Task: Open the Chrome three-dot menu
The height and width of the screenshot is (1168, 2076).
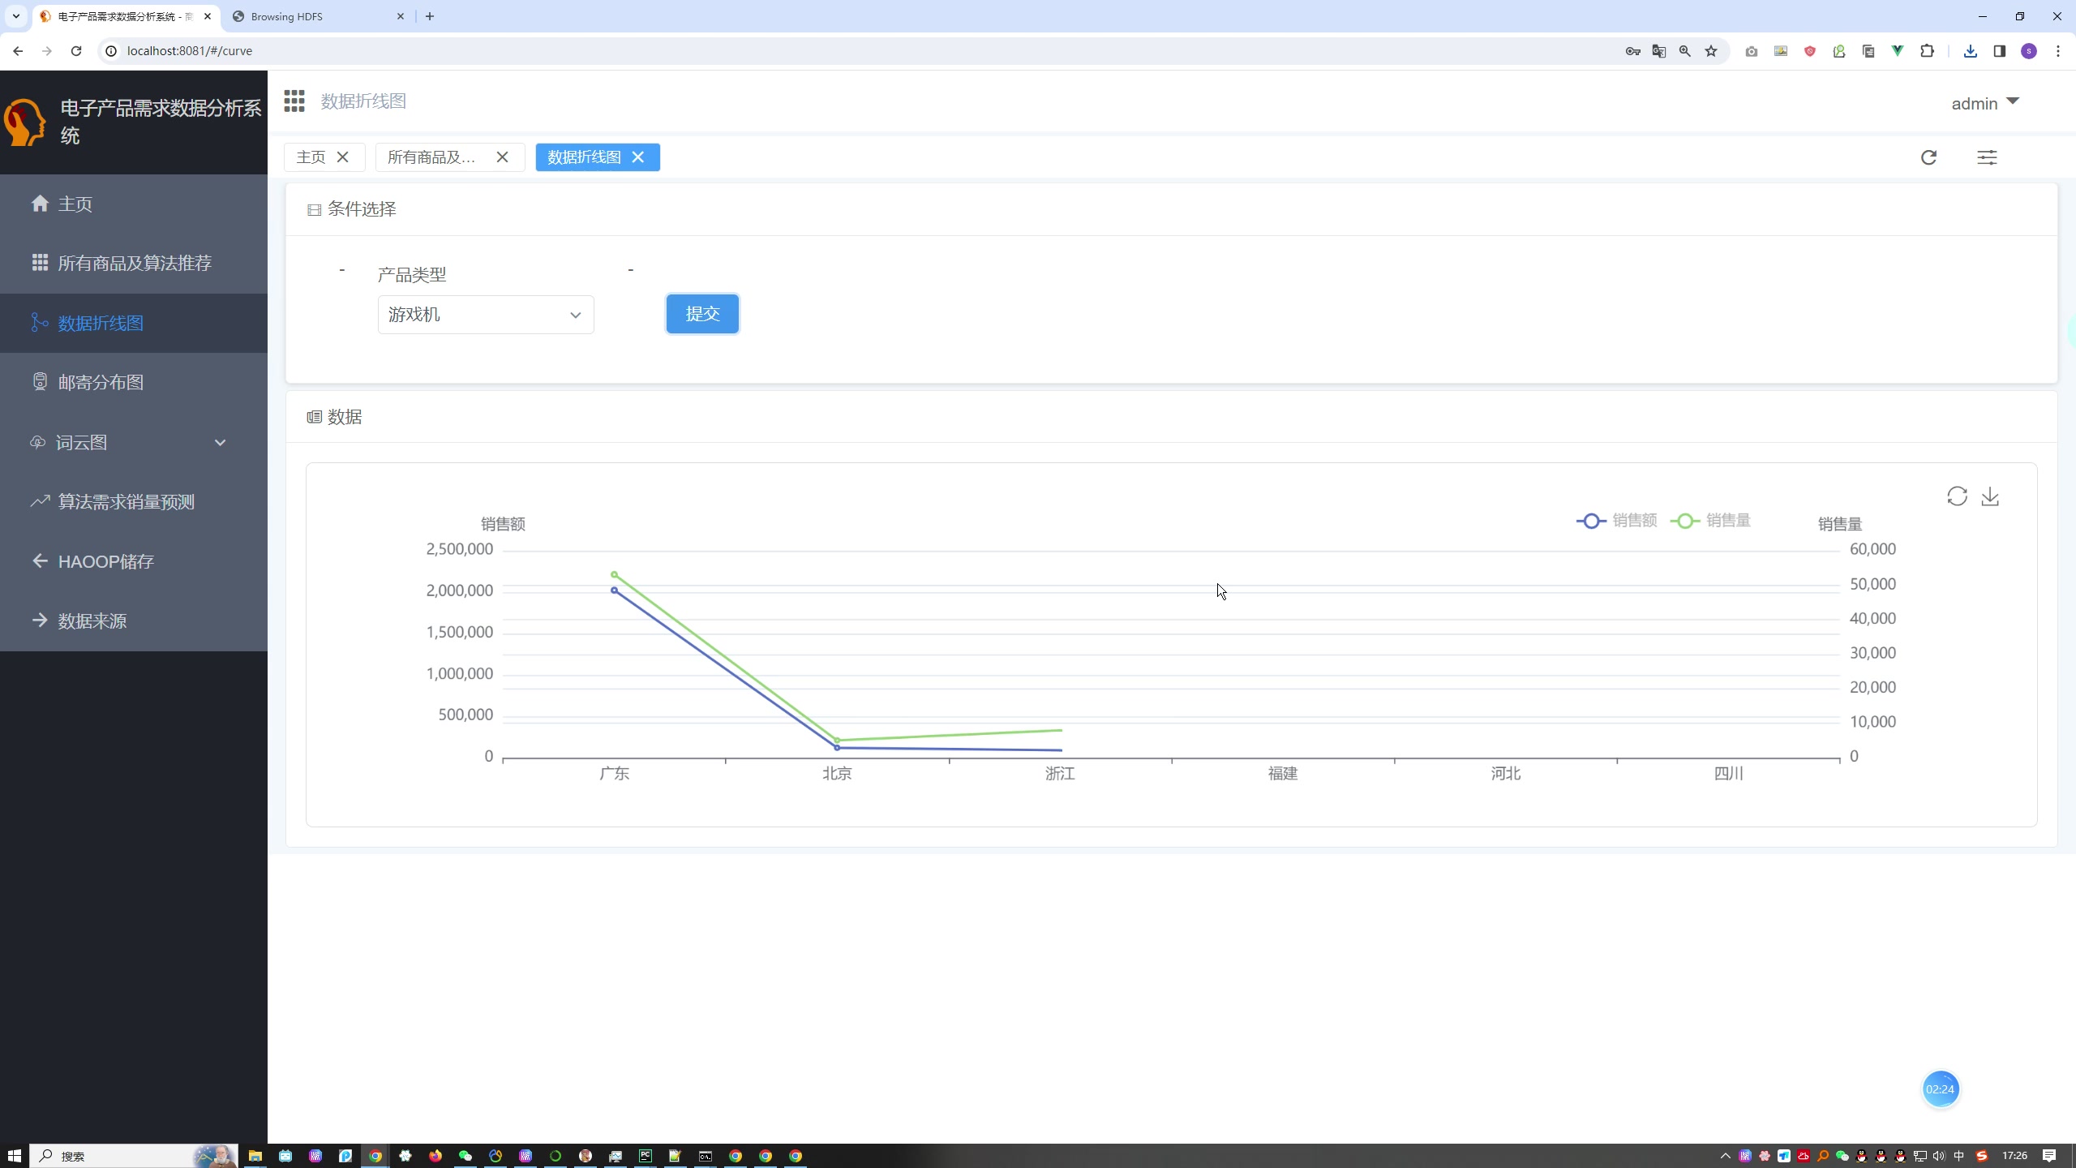Action: pyautogui.click(x=2058, y=51)
